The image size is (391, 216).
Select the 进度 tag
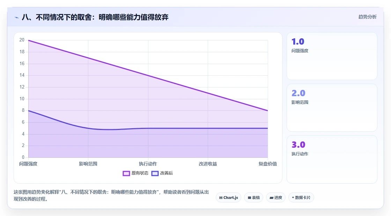[276, 198]
